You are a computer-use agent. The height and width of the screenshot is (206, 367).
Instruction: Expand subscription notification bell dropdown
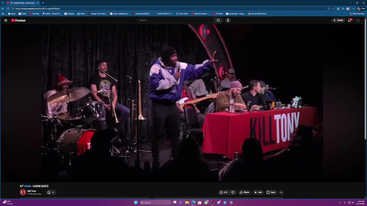pyautogui.click(x=51, y=192)
